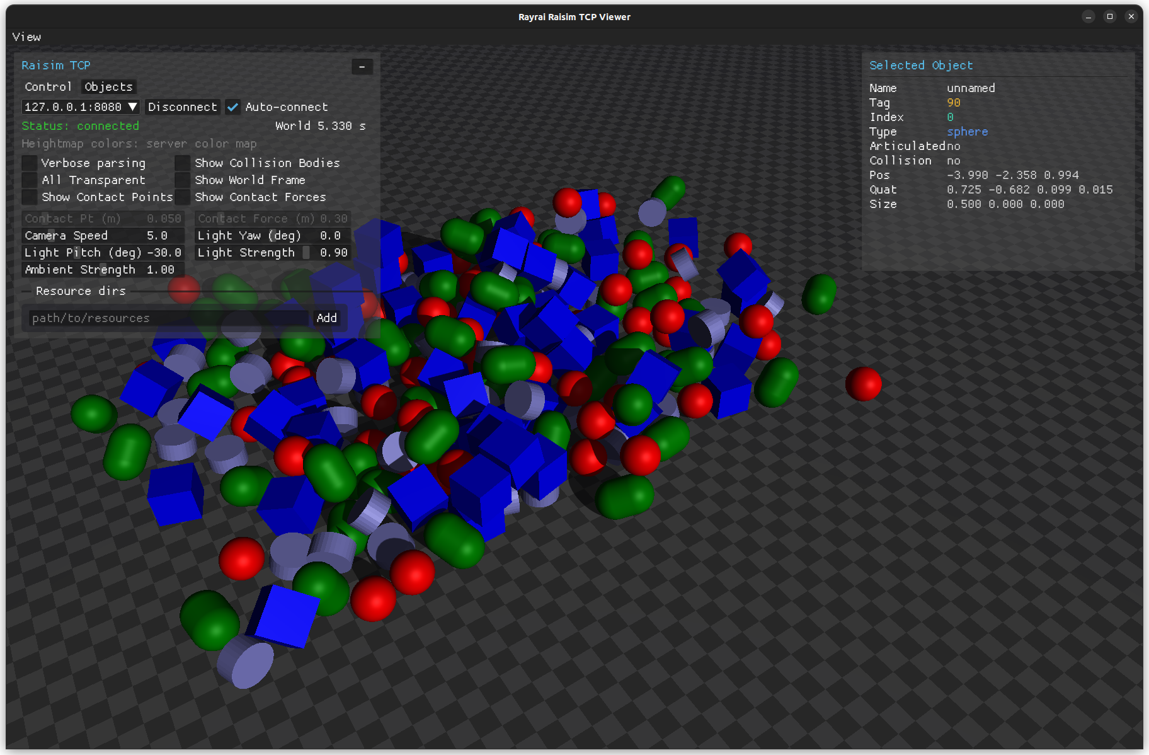Collapse the Resource dirs section
The height and width of the screenshot is (755, 1149).
click(x=81, y=291)
